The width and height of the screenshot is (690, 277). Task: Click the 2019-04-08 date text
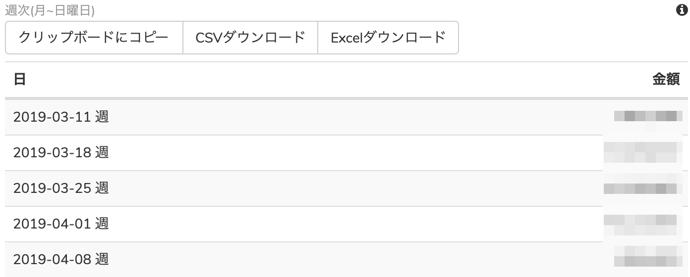pyautogui.click(x=52, y=259)
